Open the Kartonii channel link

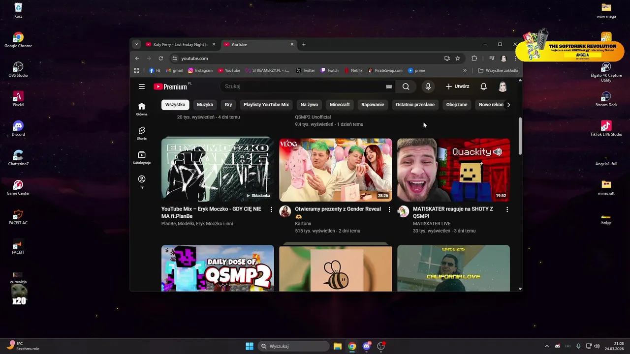(303, 224)
